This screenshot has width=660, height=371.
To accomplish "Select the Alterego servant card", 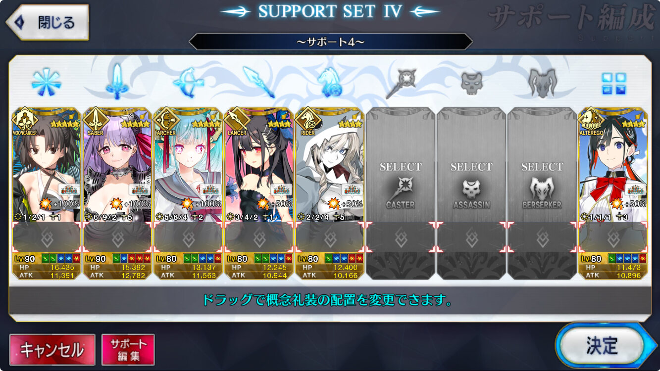I will tap(613, 194).
